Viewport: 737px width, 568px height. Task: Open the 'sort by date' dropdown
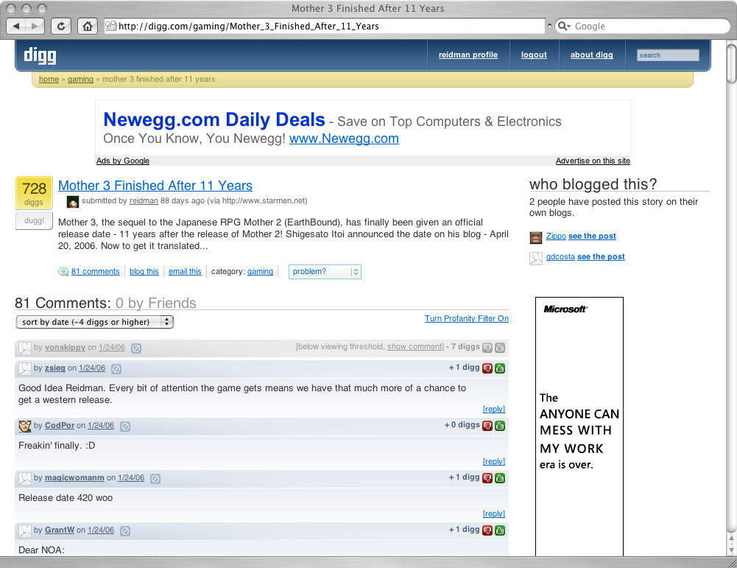[94, 322]
